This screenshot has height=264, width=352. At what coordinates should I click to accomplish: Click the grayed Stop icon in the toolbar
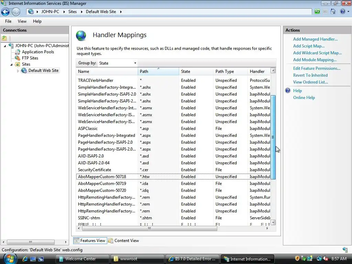pos(325,11)
